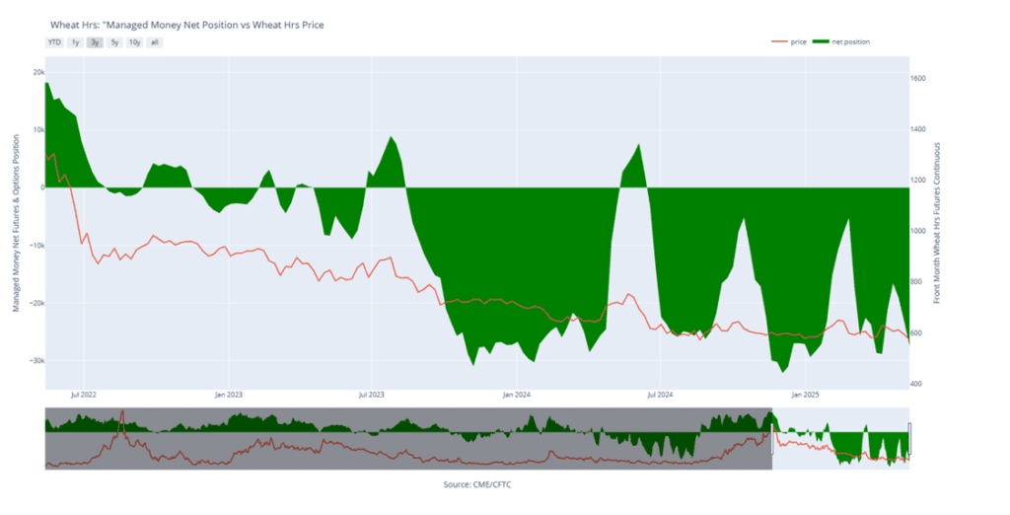
Task: Click the Jan 2023 axis label
Action: [x=229, y=395]
